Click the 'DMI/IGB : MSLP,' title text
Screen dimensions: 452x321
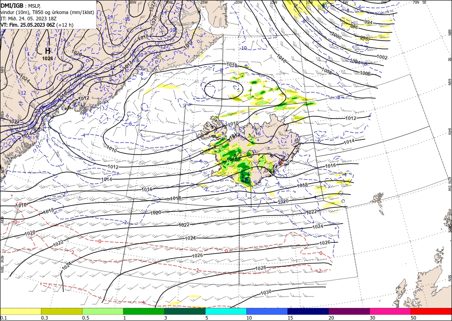click(19, 5)
